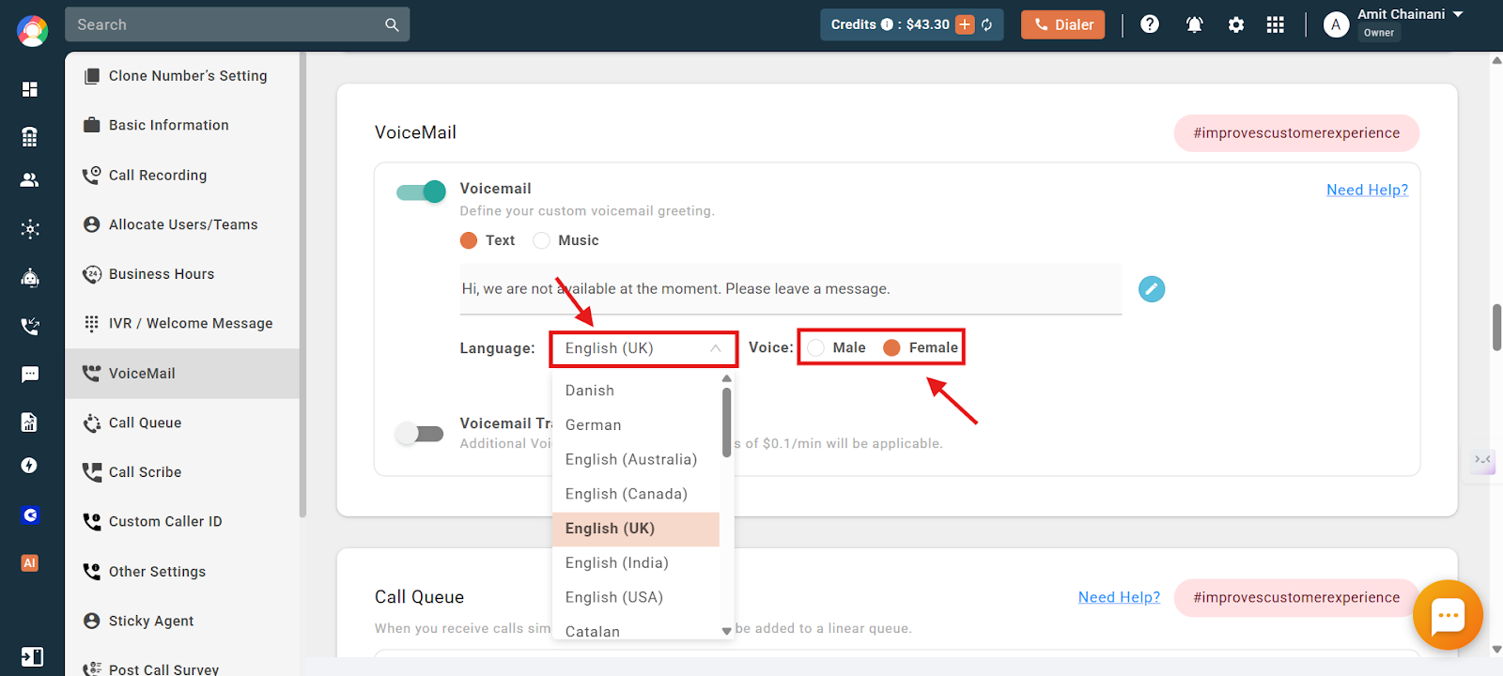Click the main page vertical scrollbar thumb
This screenshot has width=1503, height=676.
pyautogui.click(x=1496, y=327)
